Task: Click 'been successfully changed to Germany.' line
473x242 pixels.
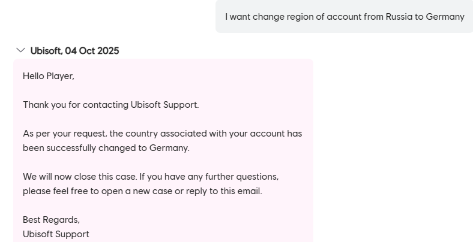Action: 106,148
